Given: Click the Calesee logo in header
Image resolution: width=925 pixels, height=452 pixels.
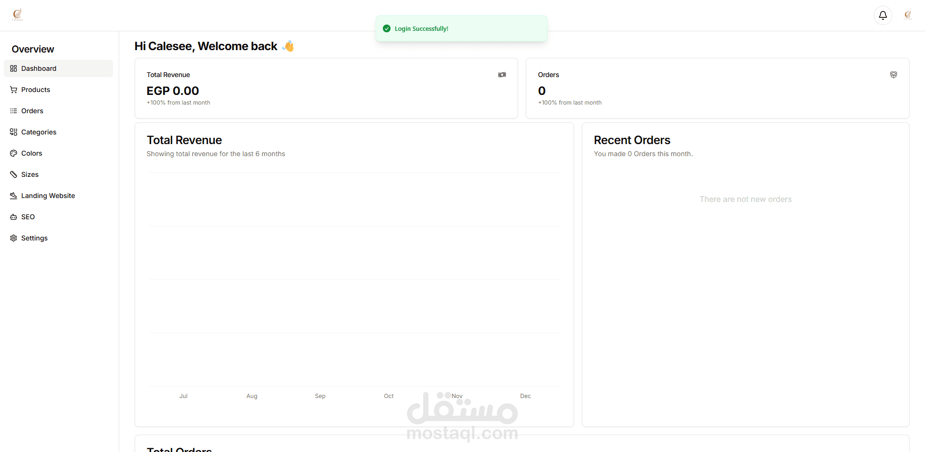Looking at the screenshot, I should [17, 14].
